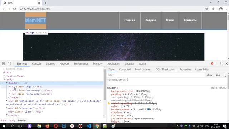This screenshot has height=129, width=229.
Task: Expand the nav menu-comp node
Action: point(9,90)
